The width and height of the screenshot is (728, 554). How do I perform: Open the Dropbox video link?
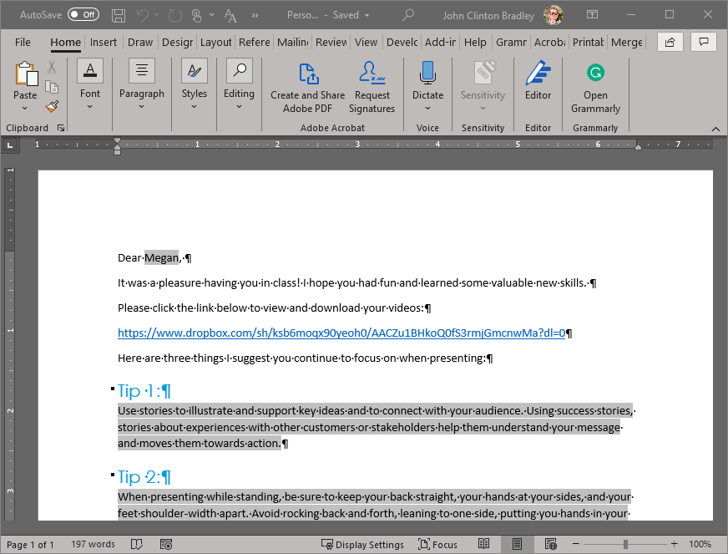(341, 333)
